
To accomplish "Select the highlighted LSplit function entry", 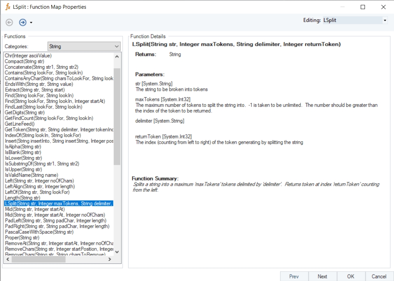I will pos(59,203).
